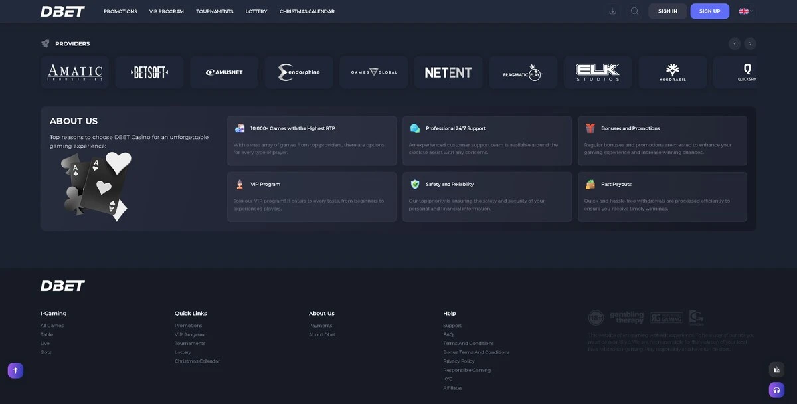Open Live footer link

pos(45,344)
